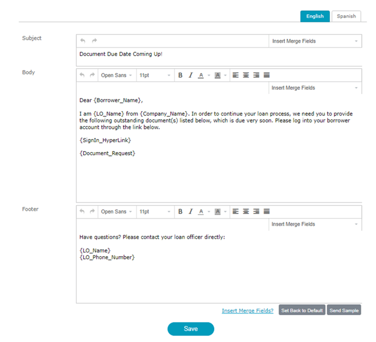
Task: Click Set Back to Default button
Action: 302,310
